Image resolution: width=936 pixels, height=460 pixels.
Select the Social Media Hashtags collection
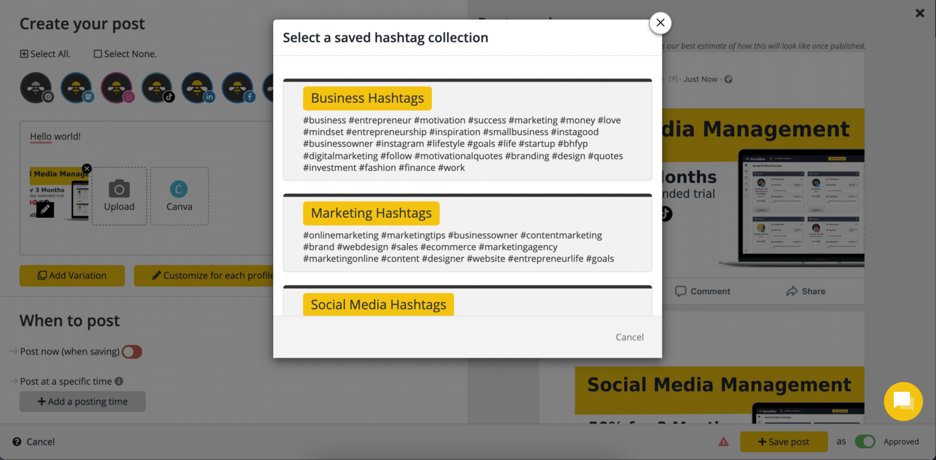[x=378, y=304]
